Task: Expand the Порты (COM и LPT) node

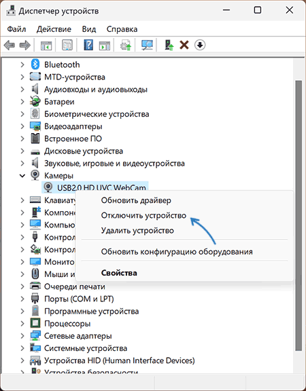Action: pos(22,299)
